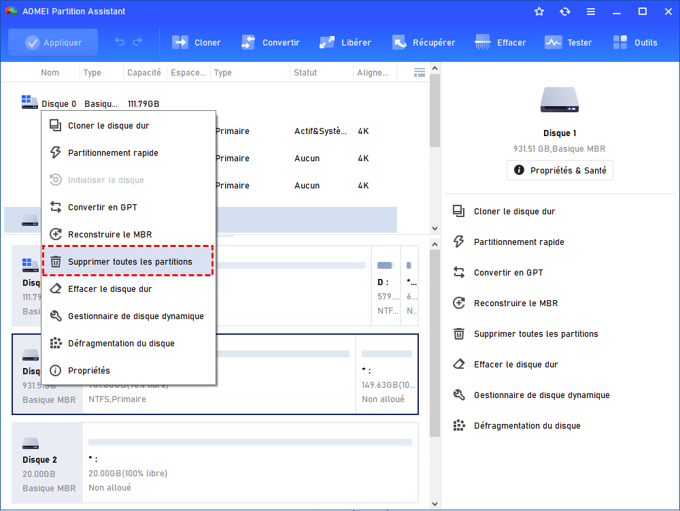The height and width of the screenshot is (511, 680).
Task: Select the D: partition block in disk map
Action: pos(386,285)
